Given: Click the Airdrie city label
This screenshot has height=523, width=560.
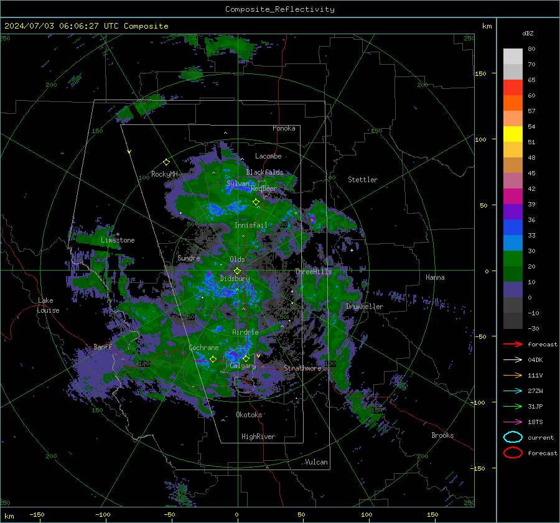Looking at the screenshot, I should (x=245, y=332).
